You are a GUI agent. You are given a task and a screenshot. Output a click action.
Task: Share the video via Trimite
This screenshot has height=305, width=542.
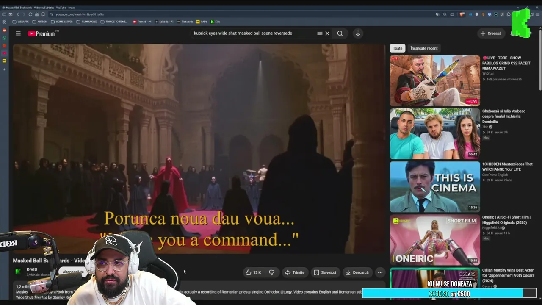pyautogui.click(x=294, y=272)
